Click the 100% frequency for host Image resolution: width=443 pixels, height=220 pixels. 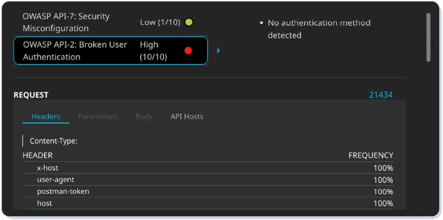point(383,204)
